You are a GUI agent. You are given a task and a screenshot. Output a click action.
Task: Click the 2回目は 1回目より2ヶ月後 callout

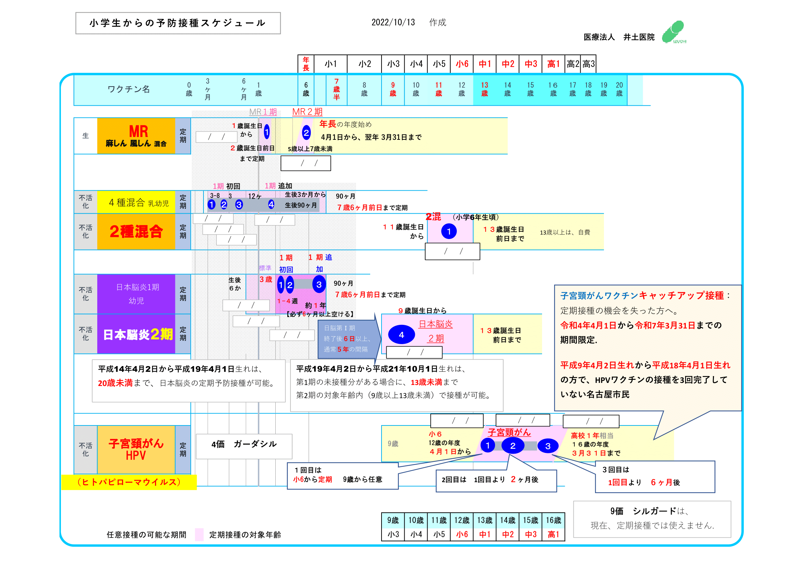click(x=496, y=481)
